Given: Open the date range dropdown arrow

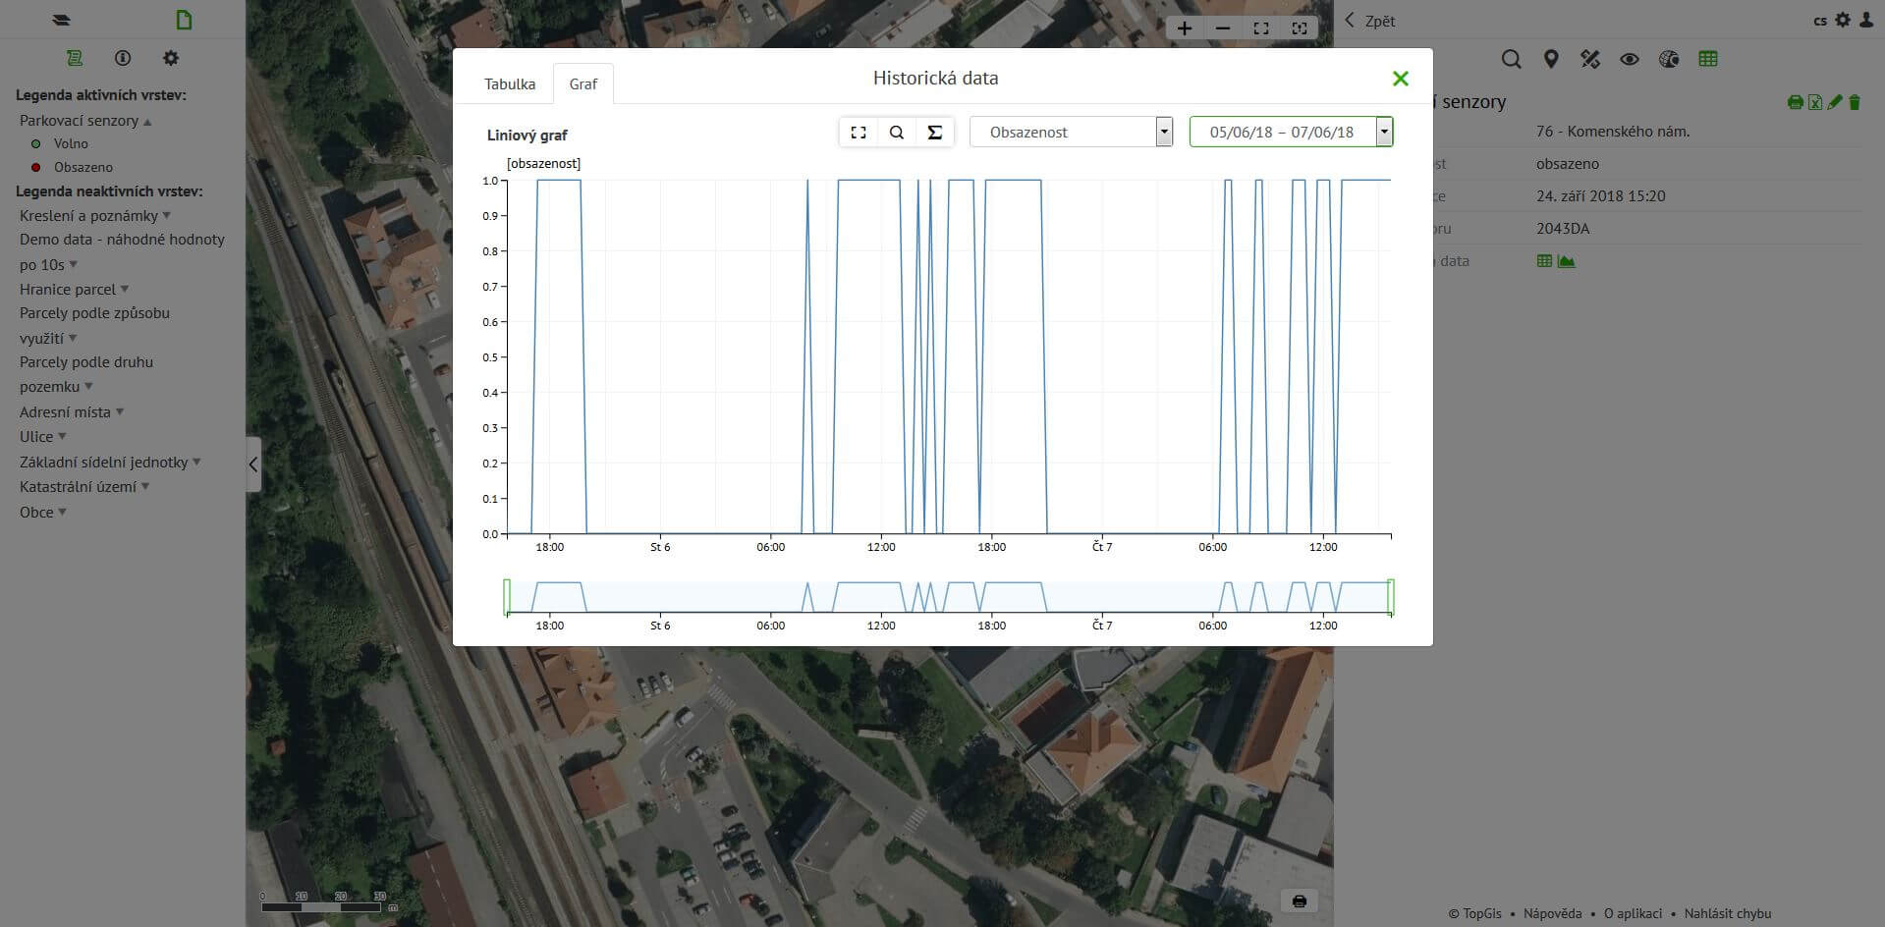Looking at the screenshot, I should (x=1384, y=133).
